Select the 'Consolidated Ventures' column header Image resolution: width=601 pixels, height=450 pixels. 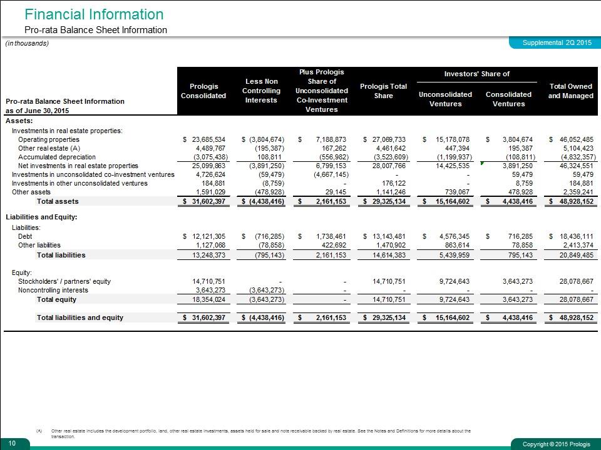point(508,99)
